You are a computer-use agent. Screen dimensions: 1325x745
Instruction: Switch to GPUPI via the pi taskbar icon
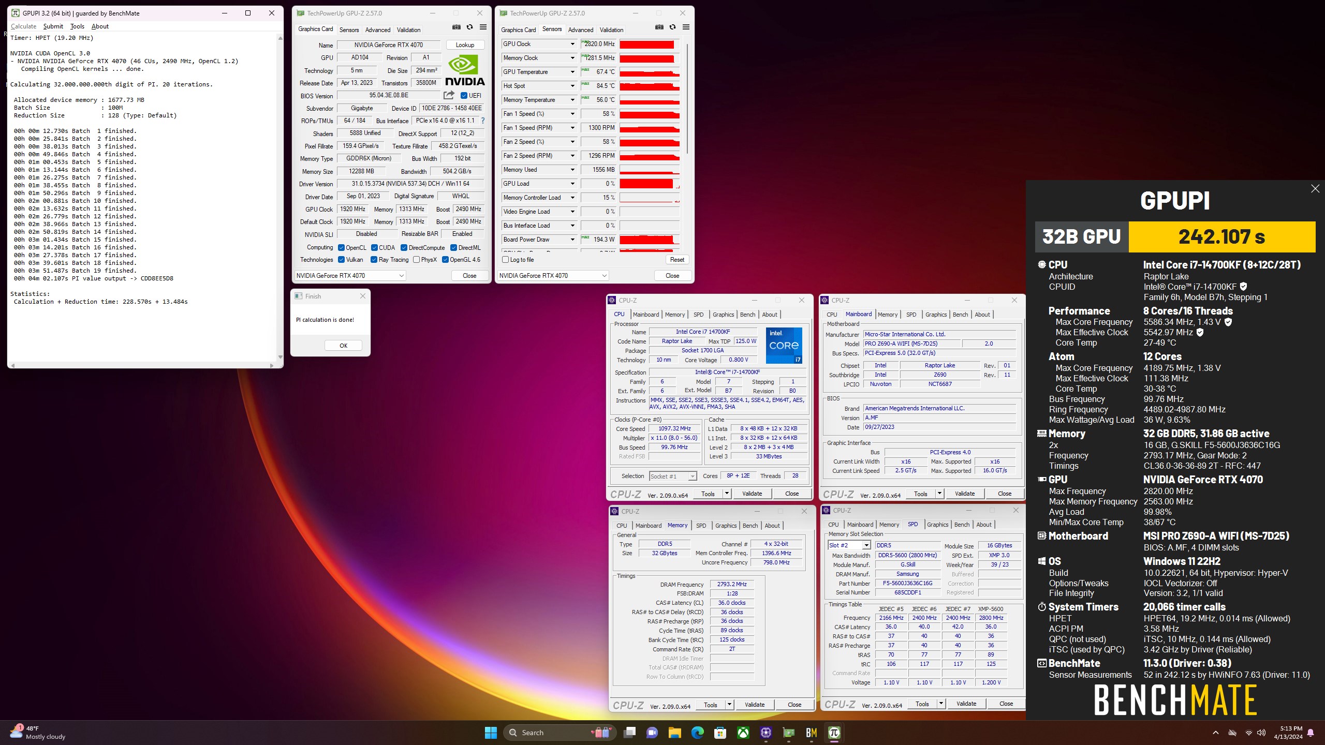pos(834,733)
